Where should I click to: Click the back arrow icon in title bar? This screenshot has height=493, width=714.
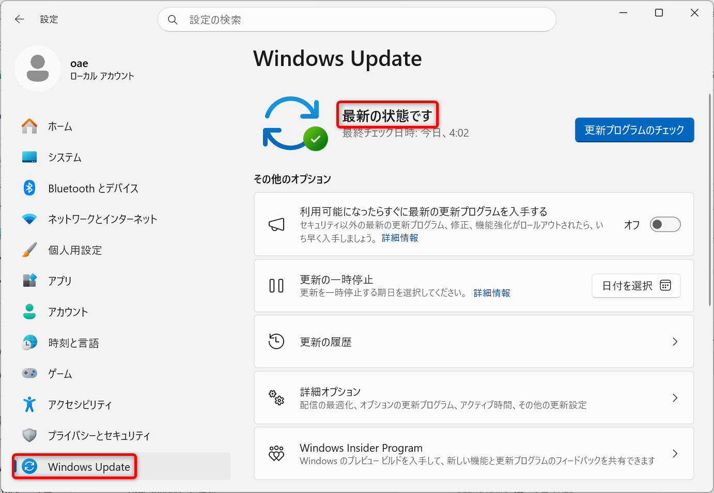(x=20, y=19)
